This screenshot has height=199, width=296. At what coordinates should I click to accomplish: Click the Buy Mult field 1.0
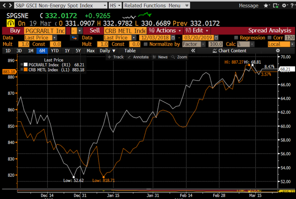(24, 44)
